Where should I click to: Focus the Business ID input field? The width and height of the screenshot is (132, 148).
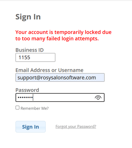(x=35, y=57)
